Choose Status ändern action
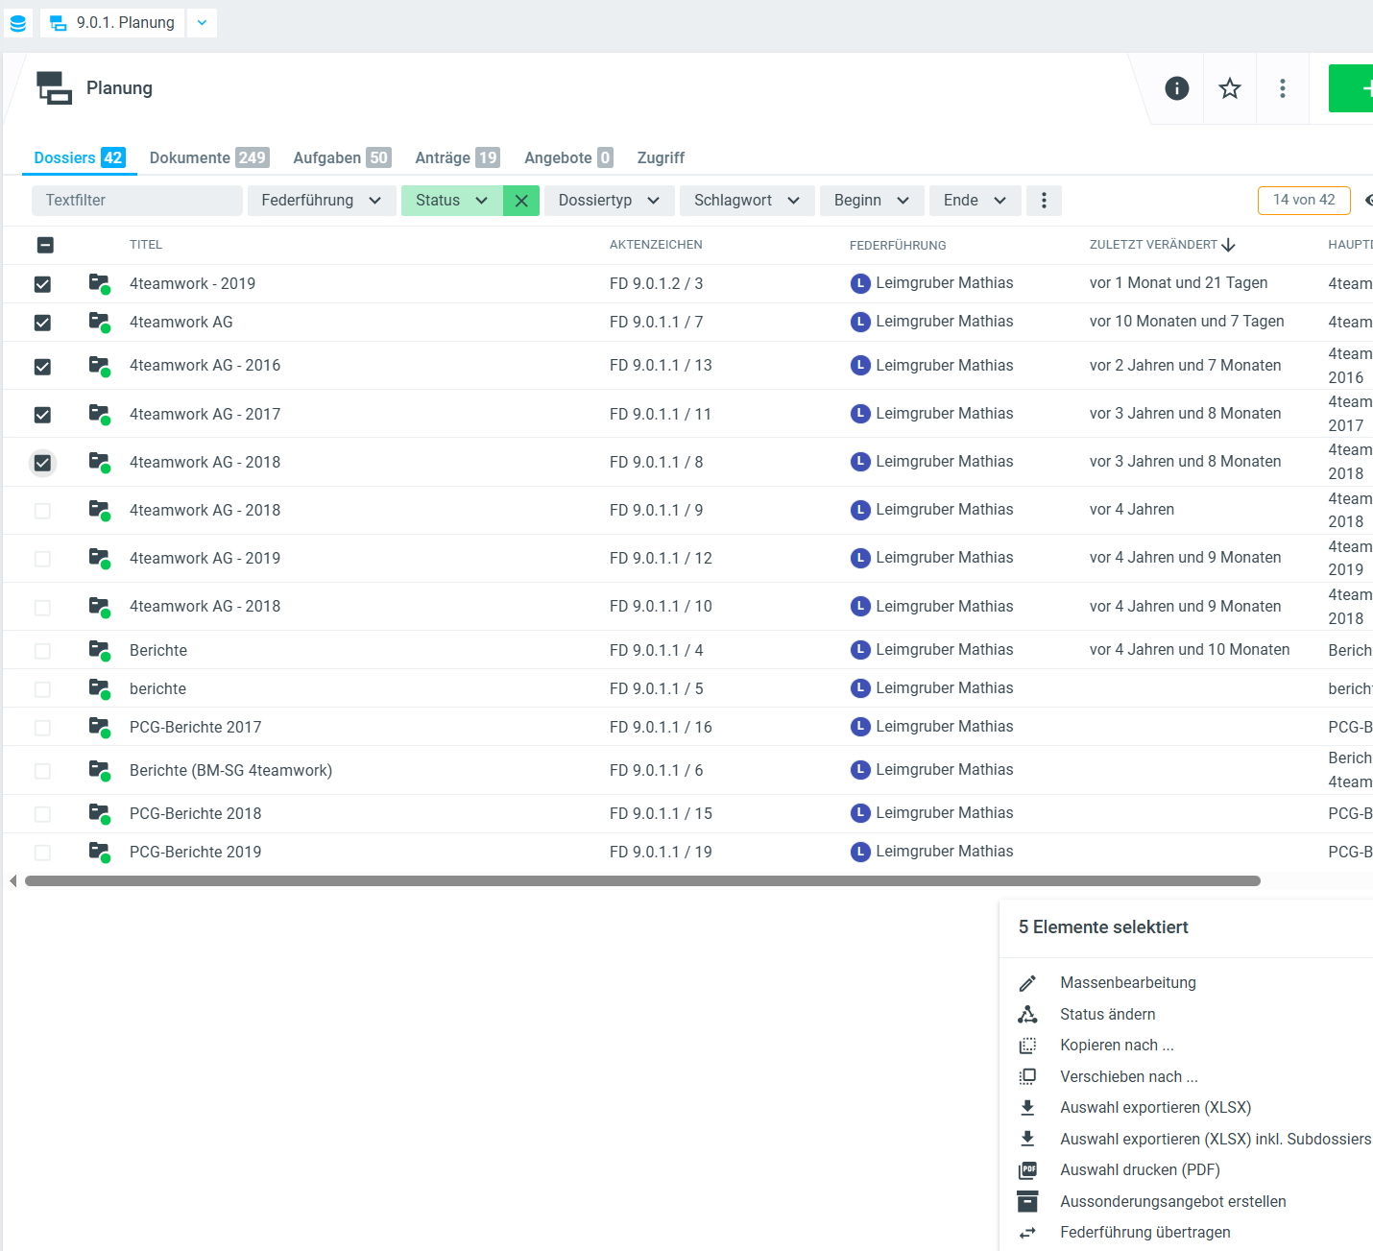This screenshot has height=1251, width=1373. (x=1107, y=1014)
